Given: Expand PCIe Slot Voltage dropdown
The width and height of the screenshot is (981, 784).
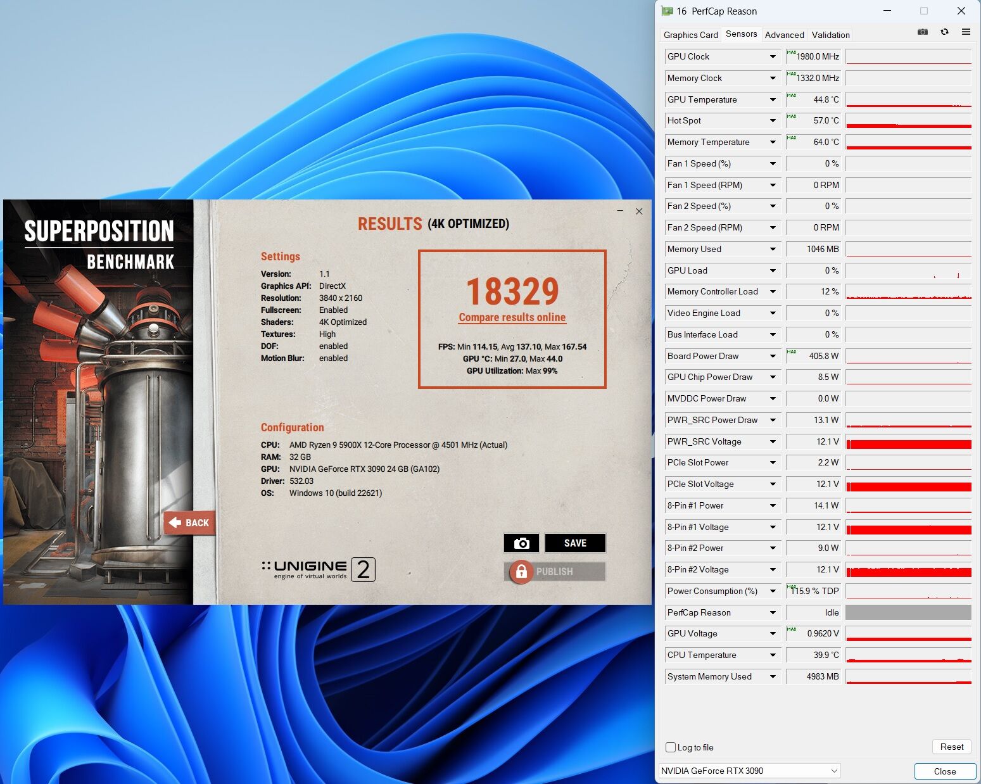Looking at the screenshot, I should pyautogui.click(x=773, y=484).
